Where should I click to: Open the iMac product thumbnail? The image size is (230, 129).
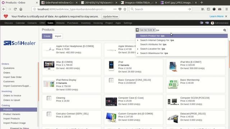49,66
